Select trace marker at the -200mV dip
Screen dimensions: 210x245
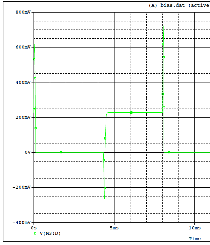pyautogui.click(x=105, y=188)
